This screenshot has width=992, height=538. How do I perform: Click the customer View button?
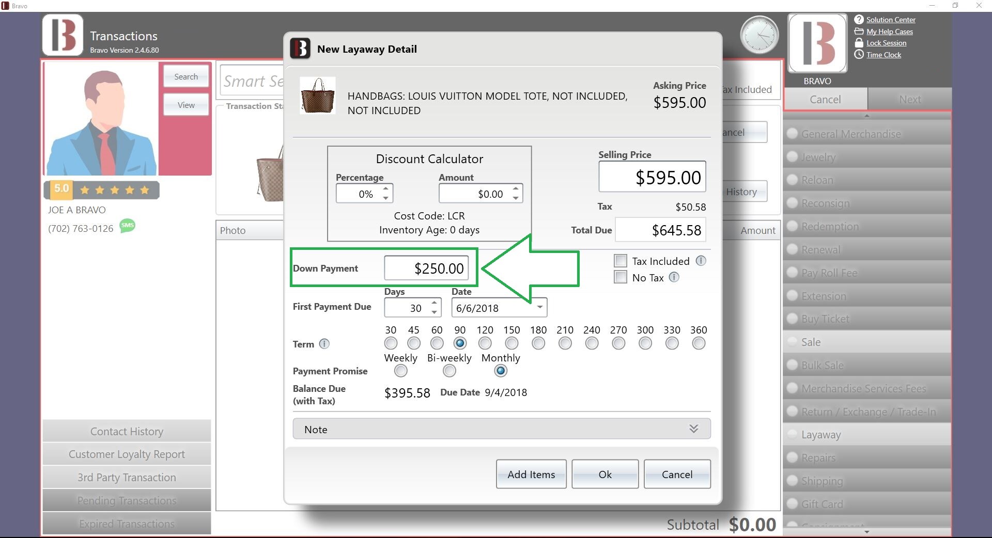coord(186,105)
